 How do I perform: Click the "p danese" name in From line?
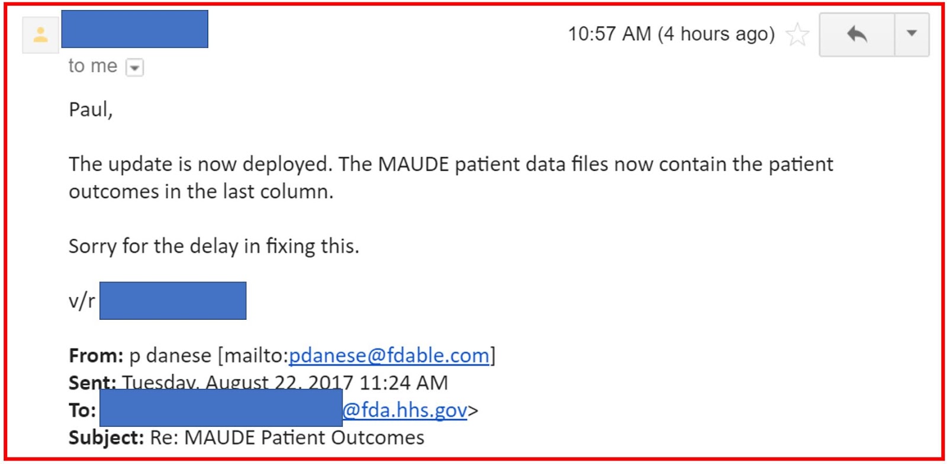pos(170,356)
